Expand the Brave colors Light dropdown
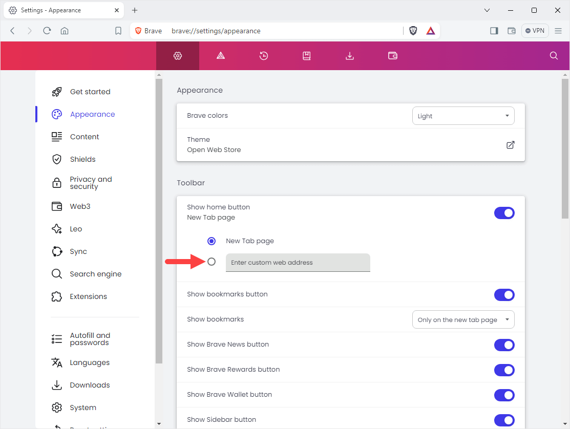570x429 pixels. (x=463, y=116)
